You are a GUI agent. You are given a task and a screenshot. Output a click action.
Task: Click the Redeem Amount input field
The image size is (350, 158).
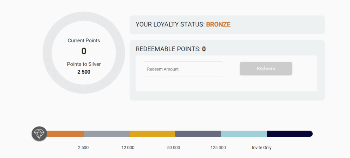183,69
